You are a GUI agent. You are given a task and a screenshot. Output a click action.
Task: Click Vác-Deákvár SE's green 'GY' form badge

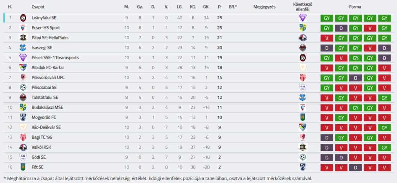385,127
